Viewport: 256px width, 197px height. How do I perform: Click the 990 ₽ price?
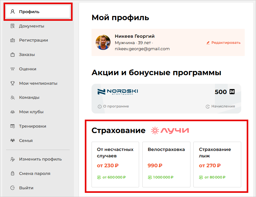coord(155,165)
